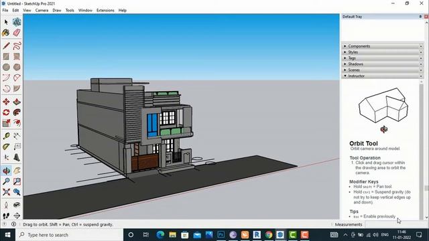The height and width of the screenshot is (241, 429).
Task: Choose the Rotated Rectangle tool
Action: click(17, 56)
